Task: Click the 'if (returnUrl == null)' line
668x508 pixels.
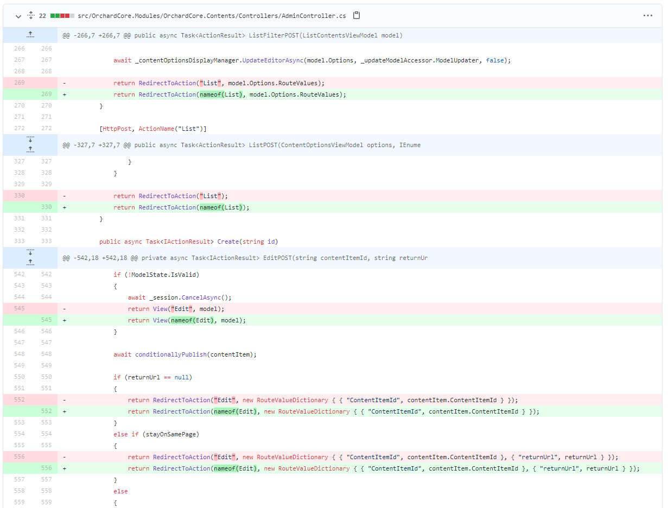Action: 153,377
